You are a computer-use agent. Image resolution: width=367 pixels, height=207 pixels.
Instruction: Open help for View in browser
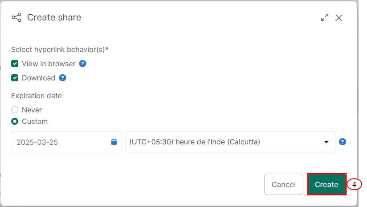pos(83,64)
